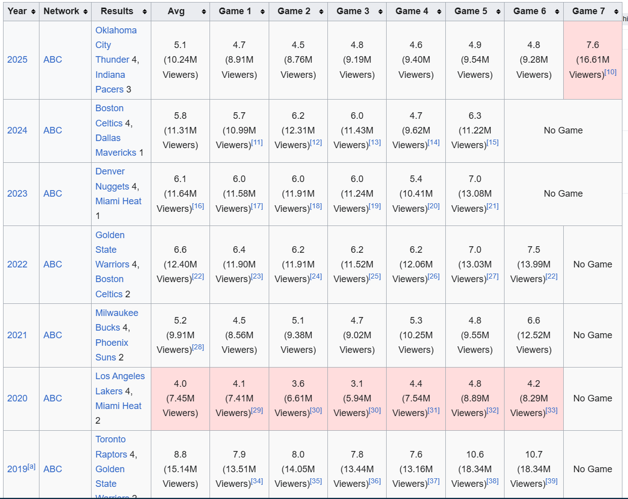Open Boston Celtics link in 2024 row
Viewport: 628px width, 499px height.
point(109,116)
